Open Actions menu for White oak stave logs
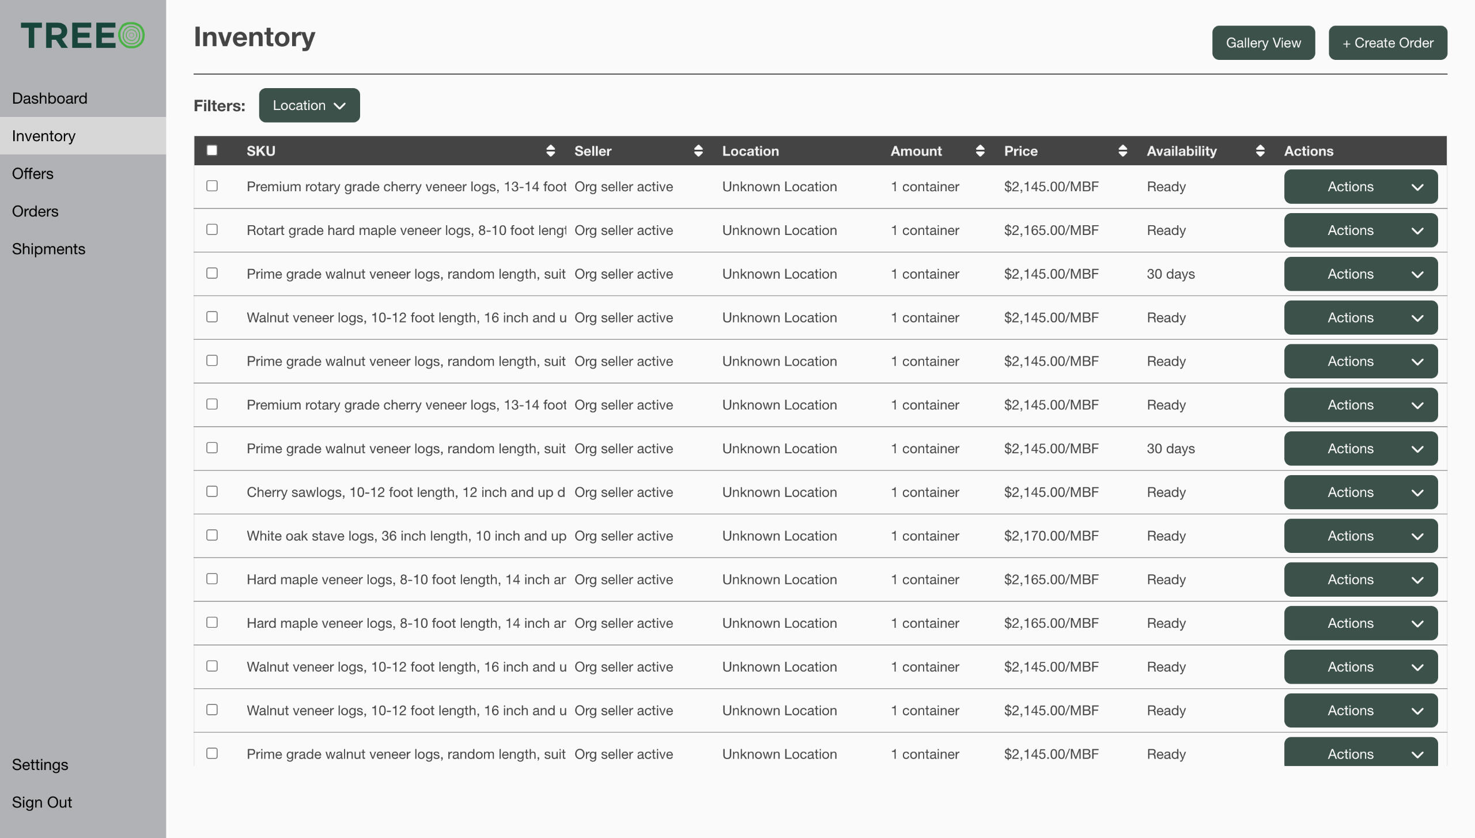The width and height of the screenshot is (1475, 838). [1360, 536]
